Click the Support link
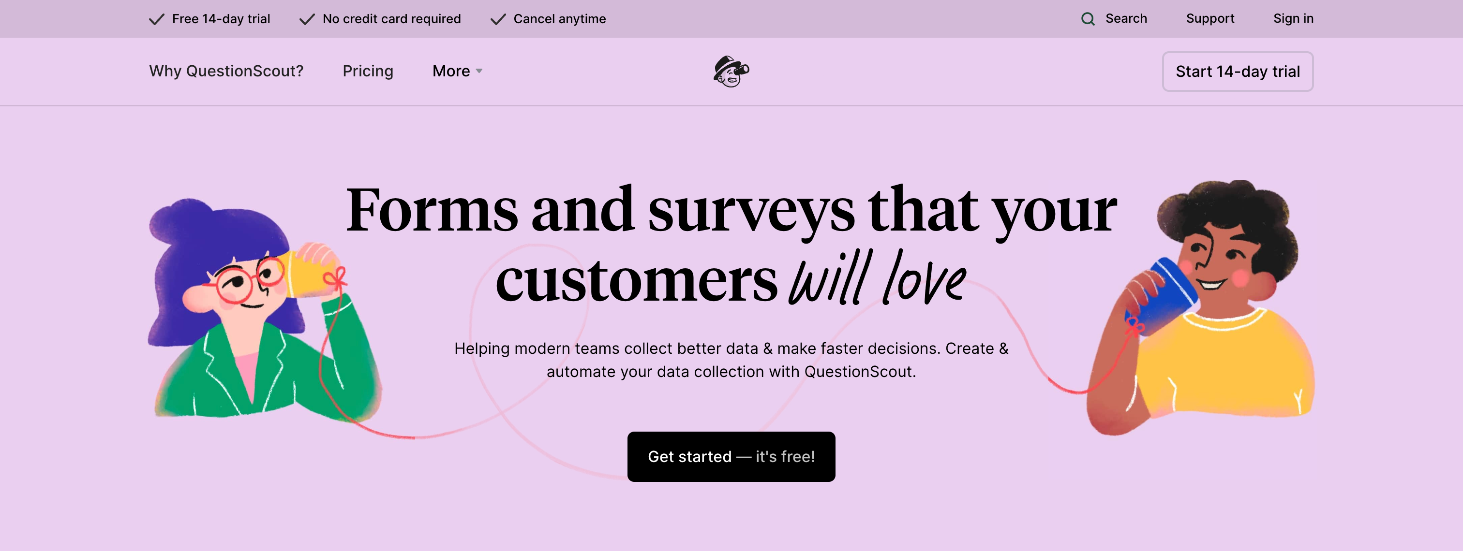 [x=1210, y=18]
